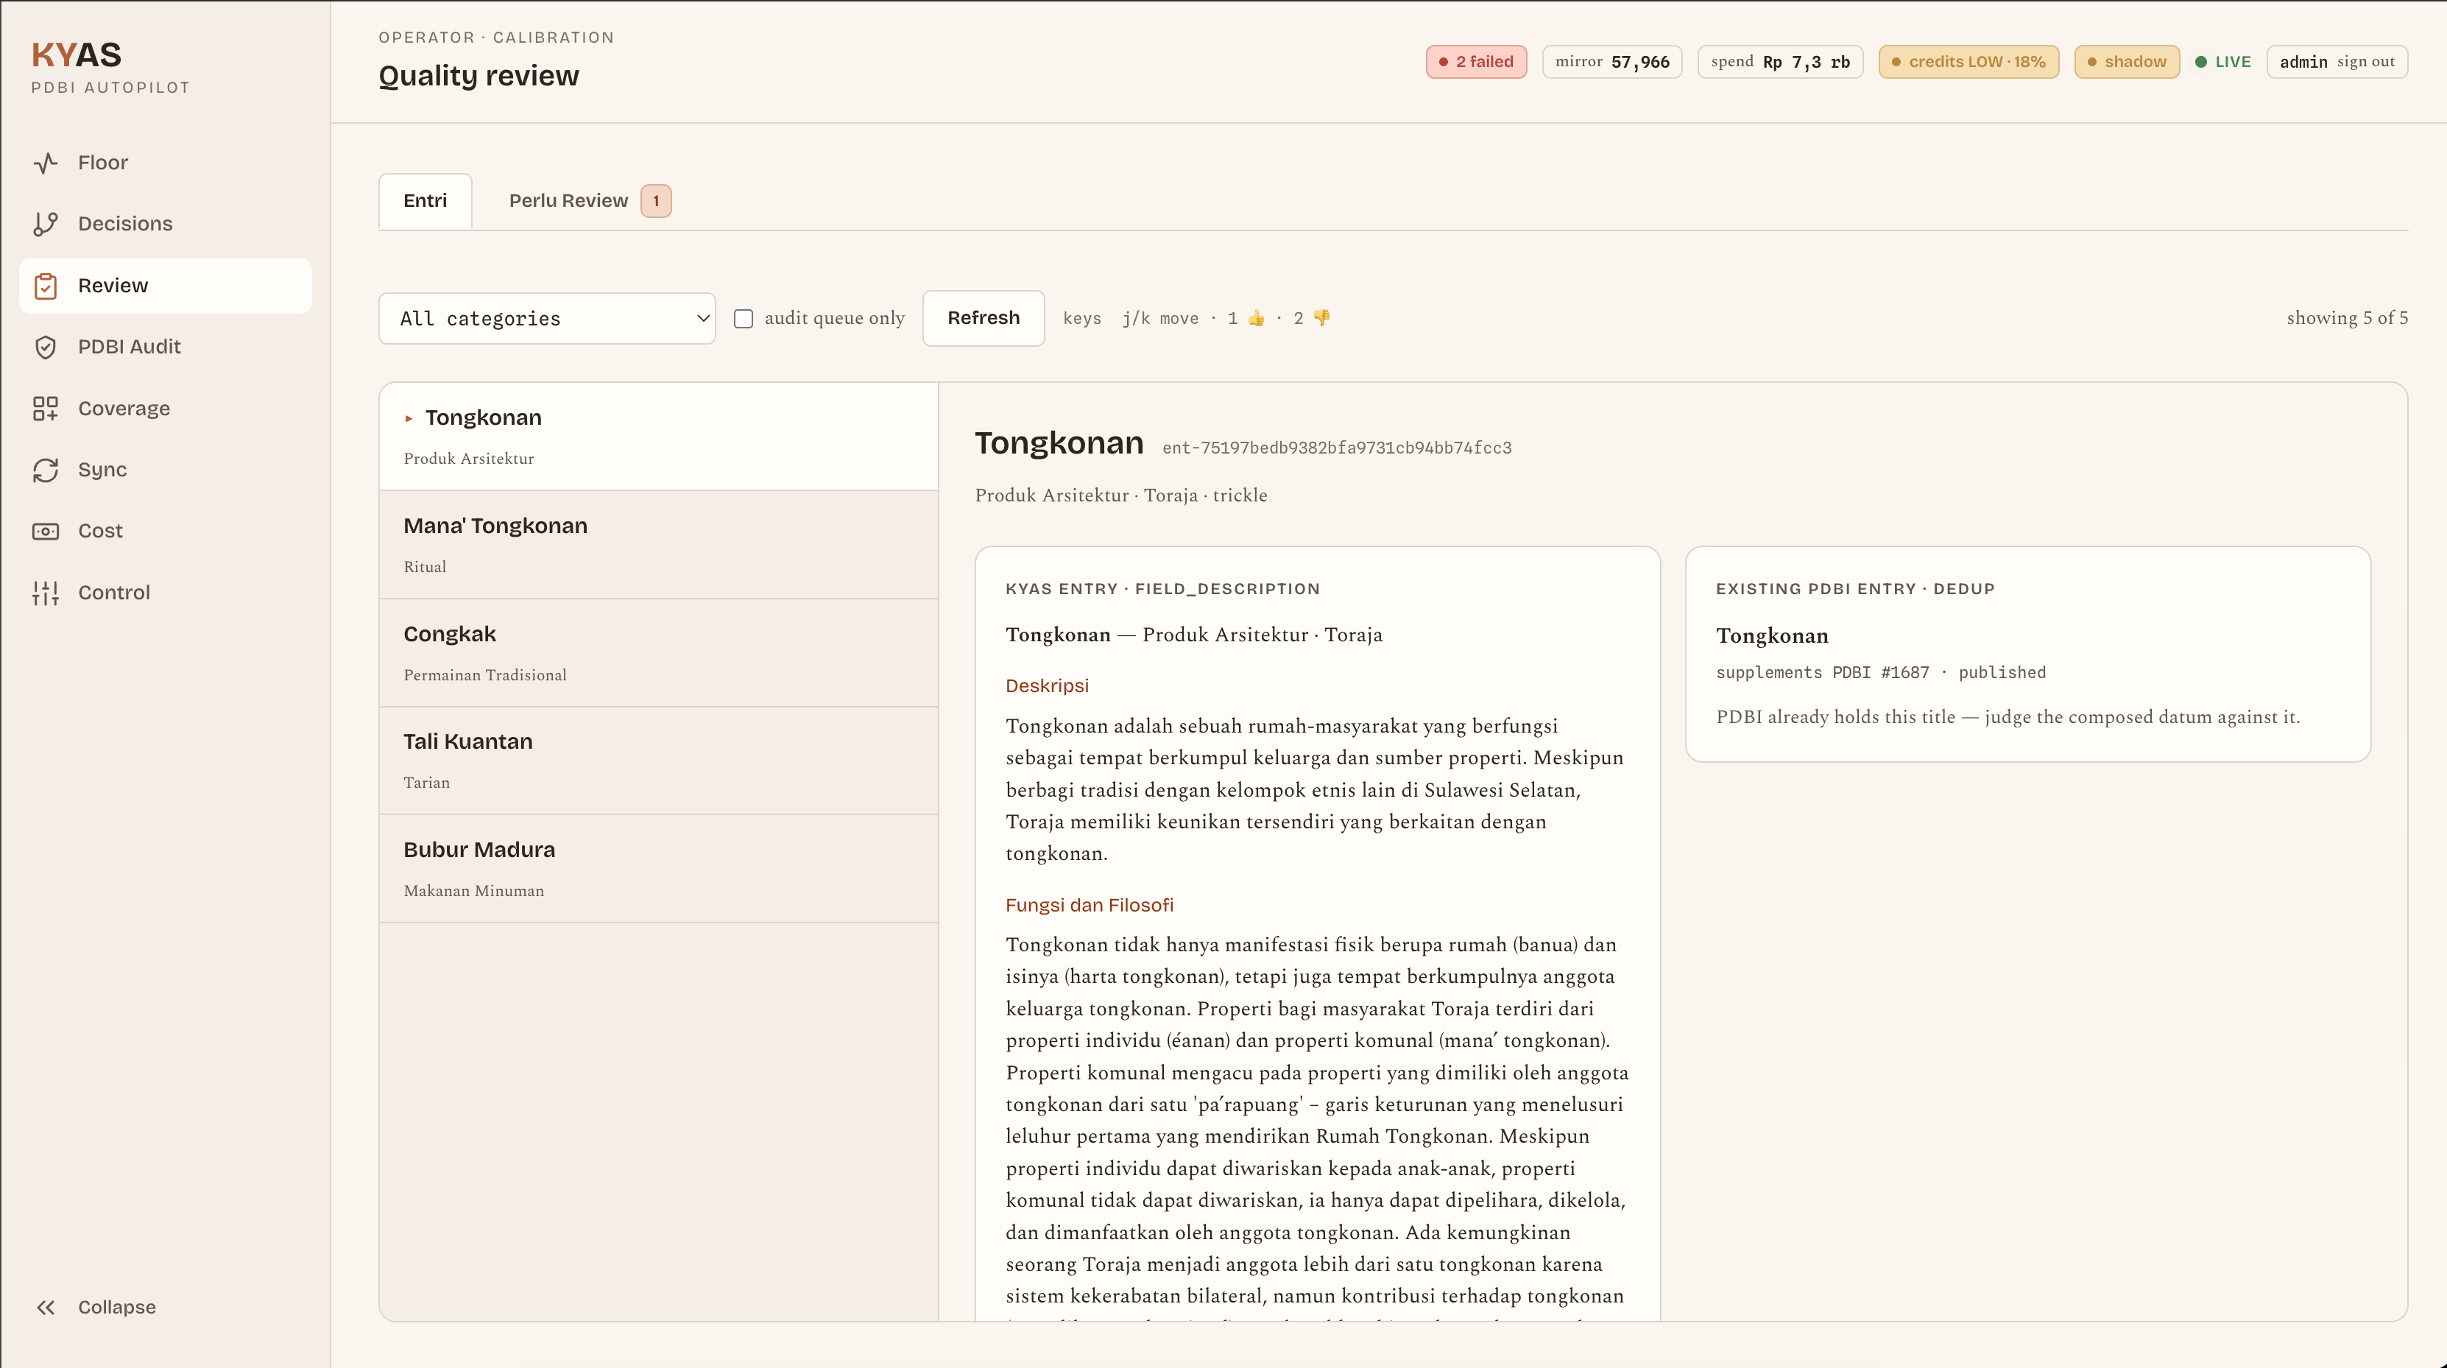This screenshot has width=2447, height=1368.
Task: Click the Coverage grid icon
Action: pyautogui.click(x=46, y=409)
